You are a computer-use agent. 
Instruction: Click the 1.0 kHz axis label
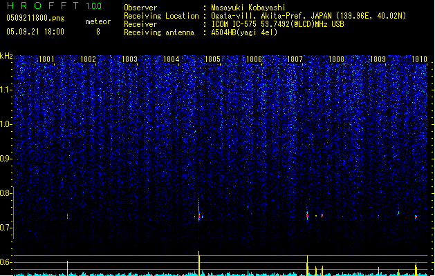click(x=6, y=124)
